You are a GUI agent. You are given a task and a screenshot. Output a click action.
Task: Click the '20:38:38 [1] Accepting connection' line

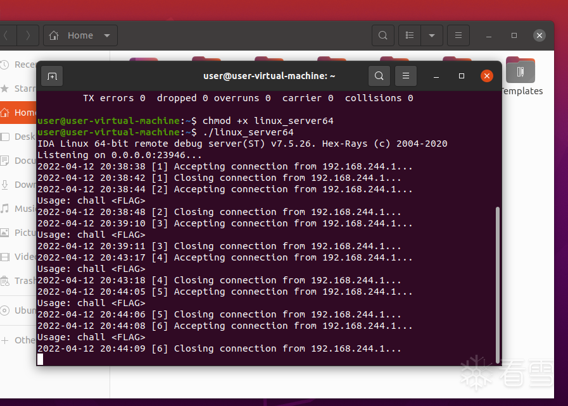tap(225, 166)
